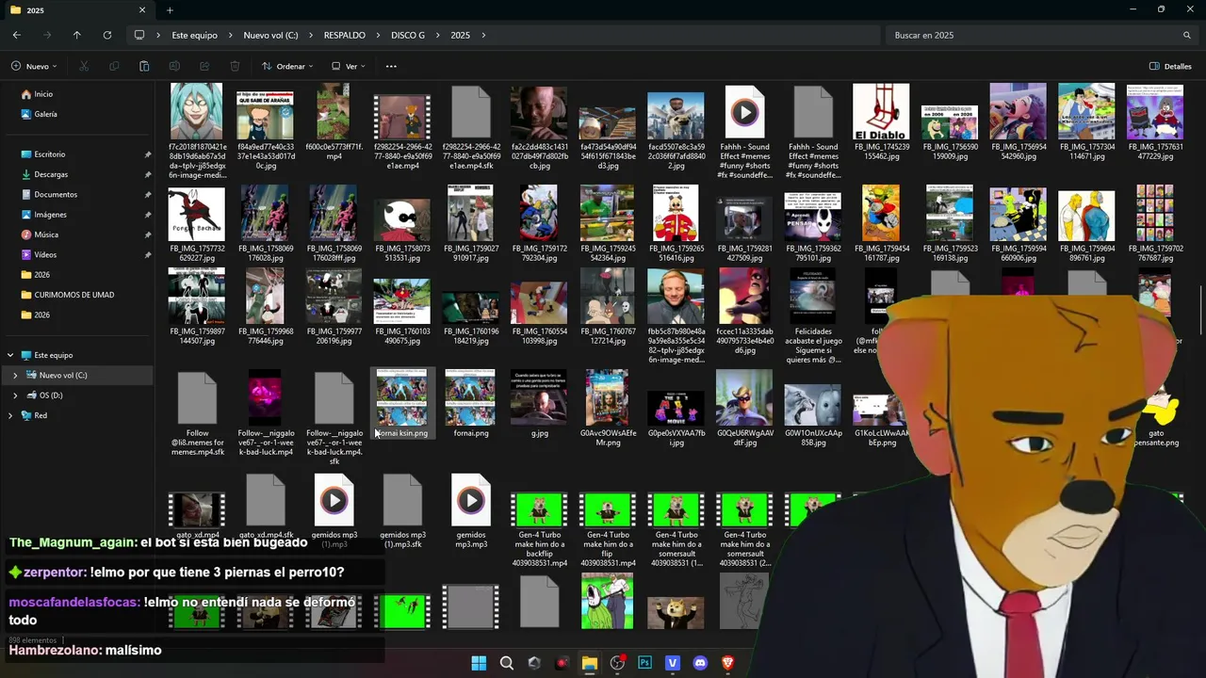
Task: Open the Windows Start menu
Action: (x=479, y=663)
